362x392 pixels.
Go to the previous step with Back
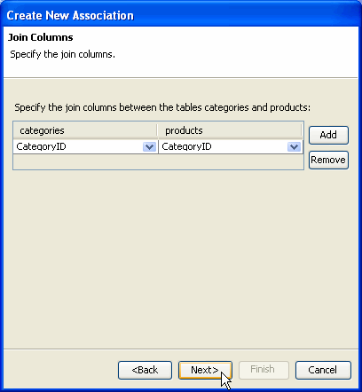(145, 370)
